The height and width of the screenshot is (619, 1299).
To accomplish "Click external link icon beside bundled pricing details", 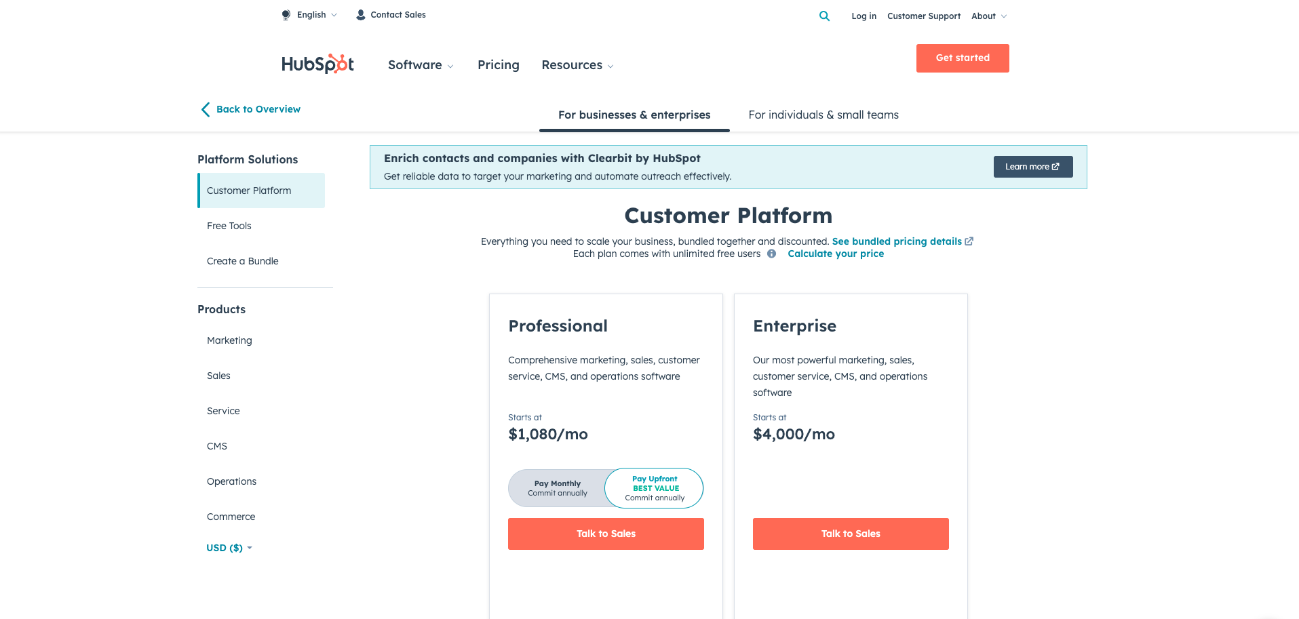I will (969, 241).
